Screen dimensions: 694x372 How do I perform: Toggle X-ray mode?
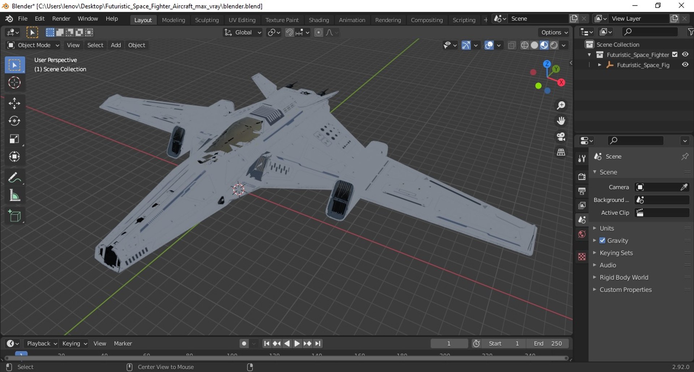tap(511, 45)
